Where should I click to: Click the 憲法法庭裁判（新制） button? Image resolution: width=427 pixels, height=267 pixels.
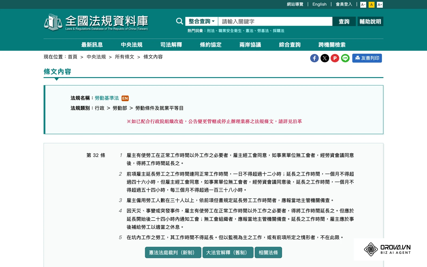click(x=173, y=252)
